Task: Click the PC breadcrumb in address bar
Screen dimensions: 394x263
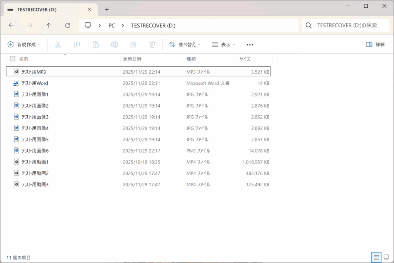Action: click(x=112, y=25)
